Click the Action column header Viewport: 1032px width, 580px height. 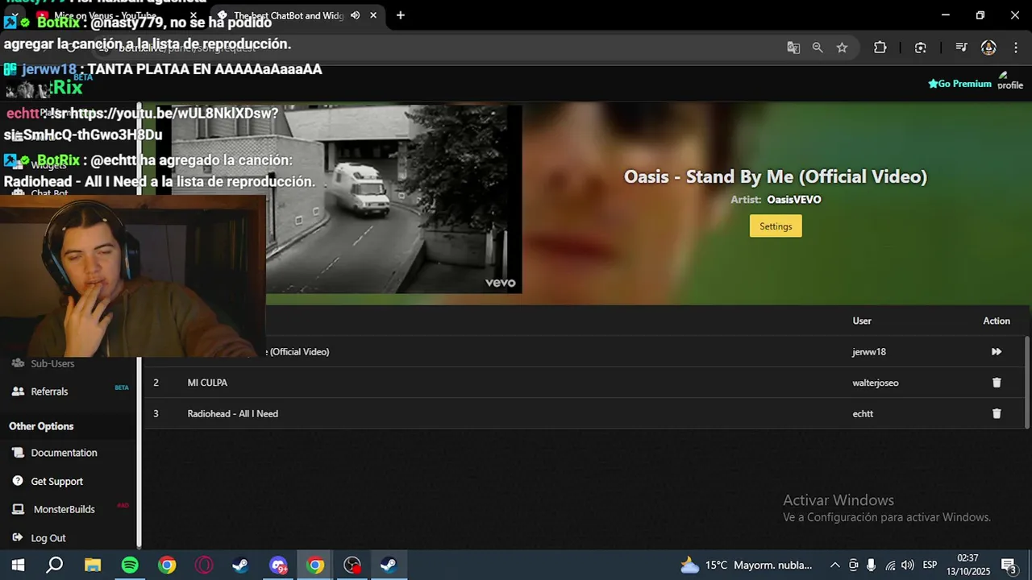coord(997,321)
